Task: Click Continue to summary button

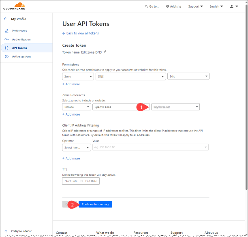Action: click(x=95, y=204)
